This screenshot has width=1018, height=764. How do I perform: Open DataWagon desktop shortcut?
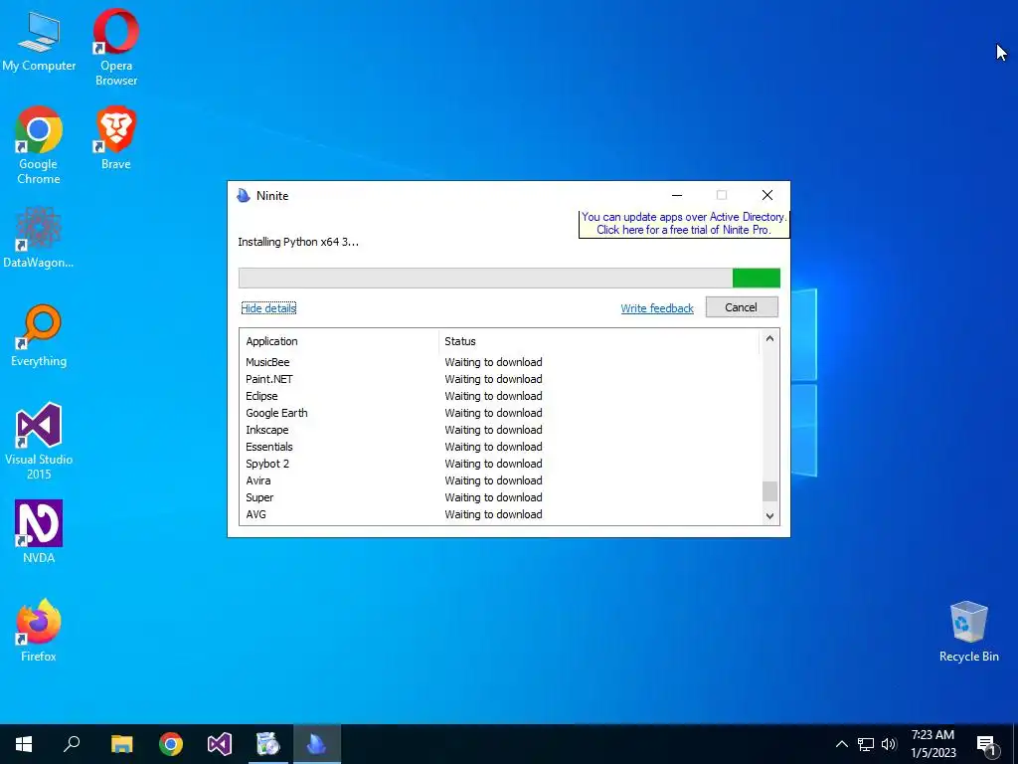(x=39, y=237)
